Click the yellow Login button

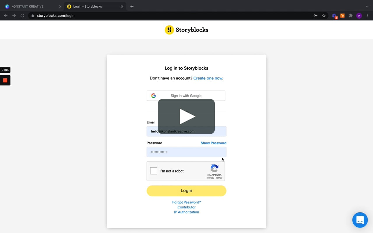186,190
